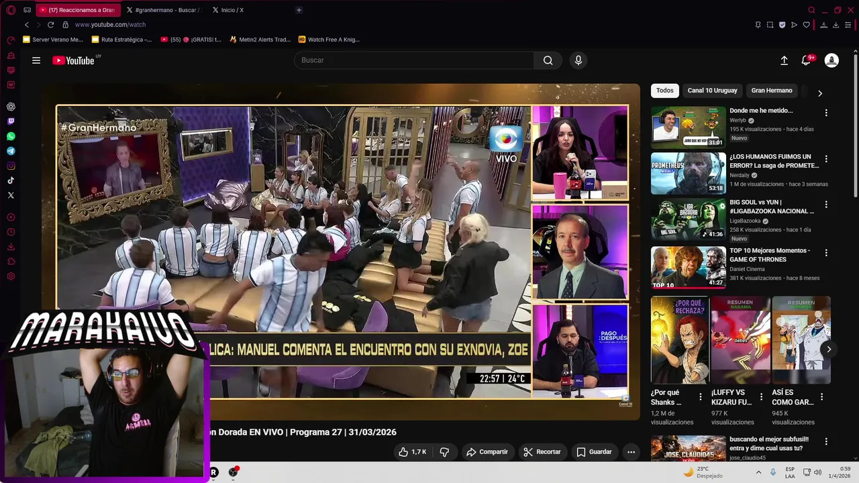The height and width of the screenshot is (483, 859).
Task: Open sidebar history clock icon
Action: click(x=11, y=232)
